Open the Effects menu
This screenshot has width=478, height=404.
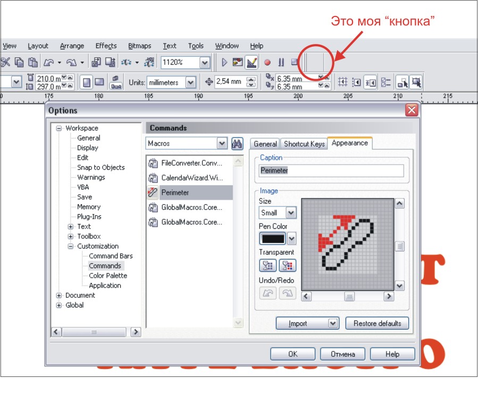click(106, 46)
